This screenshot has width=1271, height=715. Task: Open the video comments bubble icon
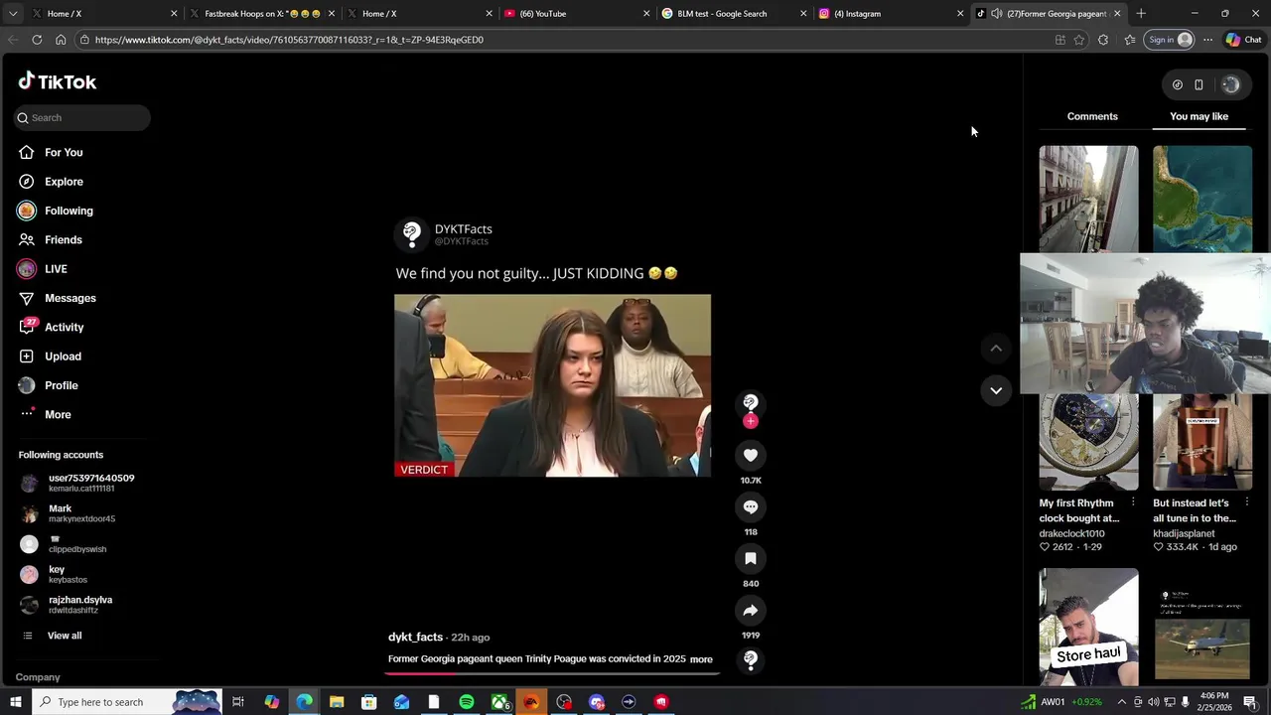coord(751,506)
